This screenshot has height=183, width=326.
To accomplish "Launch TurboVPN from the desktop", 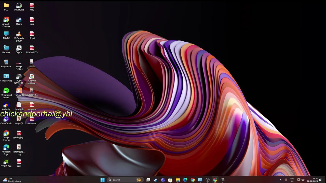I will tap(19, 92).
